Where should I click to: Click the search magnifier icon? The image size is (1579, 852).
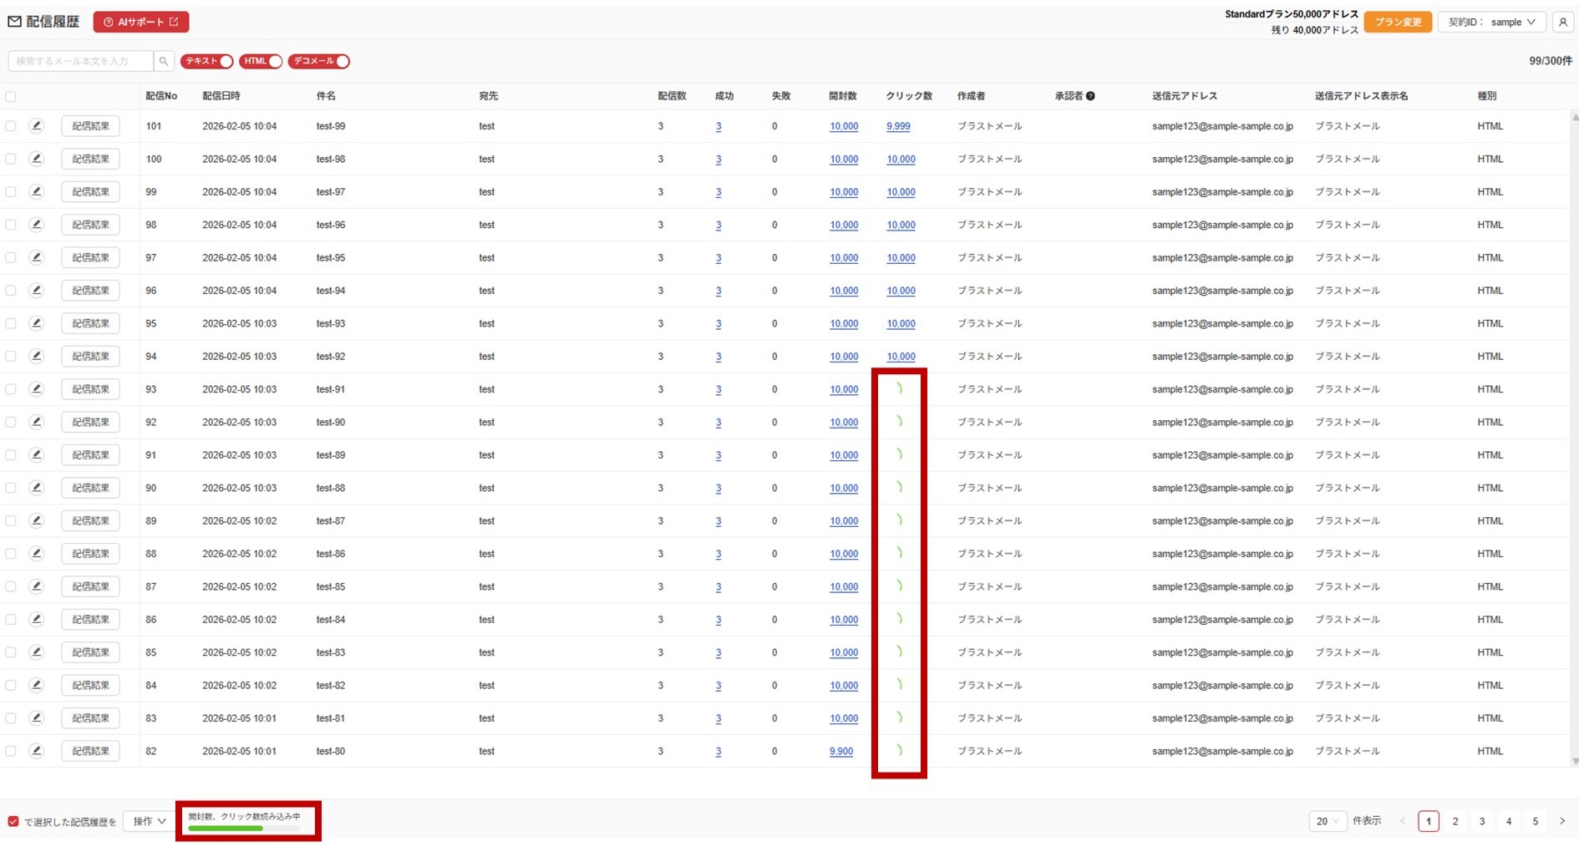click(164, 61)
